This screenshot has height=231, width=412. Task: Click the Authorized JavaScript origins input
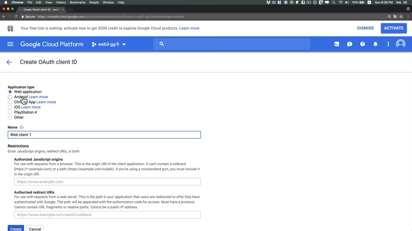coord(107,182)
